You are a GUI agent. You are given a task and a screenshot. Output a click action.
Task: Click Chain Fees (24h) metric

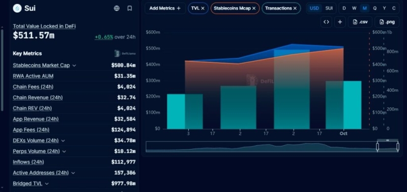pyautogui.click(x=33, y=87)
